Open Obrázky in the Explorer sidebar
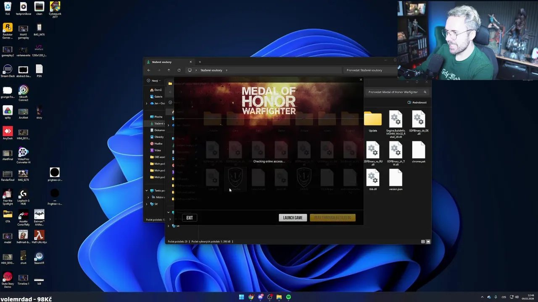This screenshot has width=538, height=302. 157,137
